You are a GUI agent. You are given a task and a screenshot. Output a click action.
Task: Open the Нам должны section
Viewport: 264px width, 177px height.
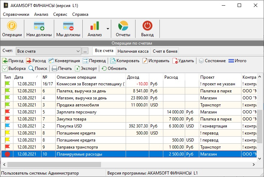[39, 29]
